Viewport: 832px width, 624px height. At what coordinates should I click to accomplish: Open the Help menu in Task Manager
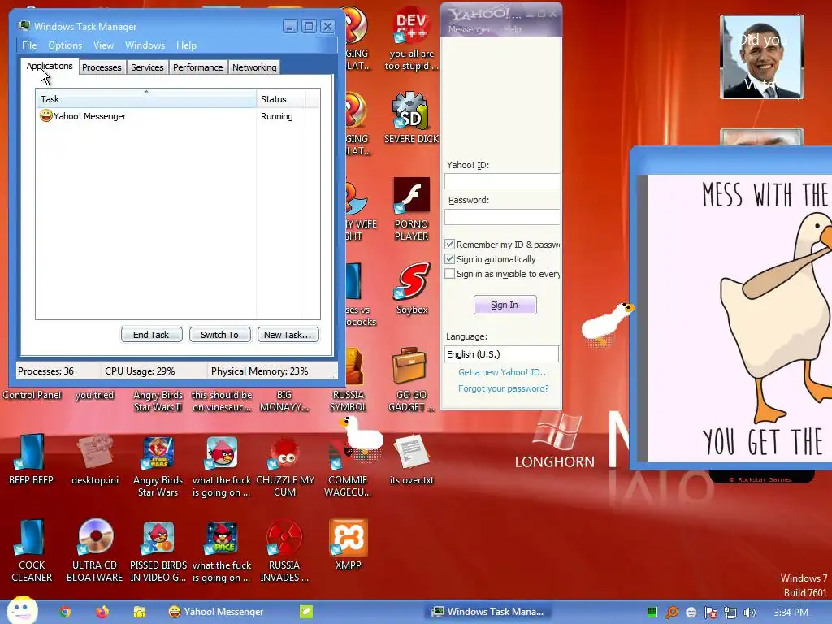click(x=186, y=45)
